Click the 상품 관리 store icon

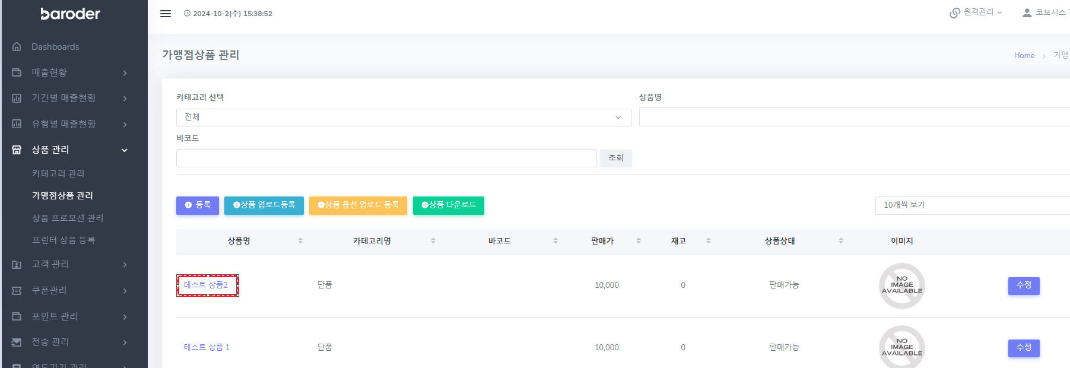tap(17, 150)
